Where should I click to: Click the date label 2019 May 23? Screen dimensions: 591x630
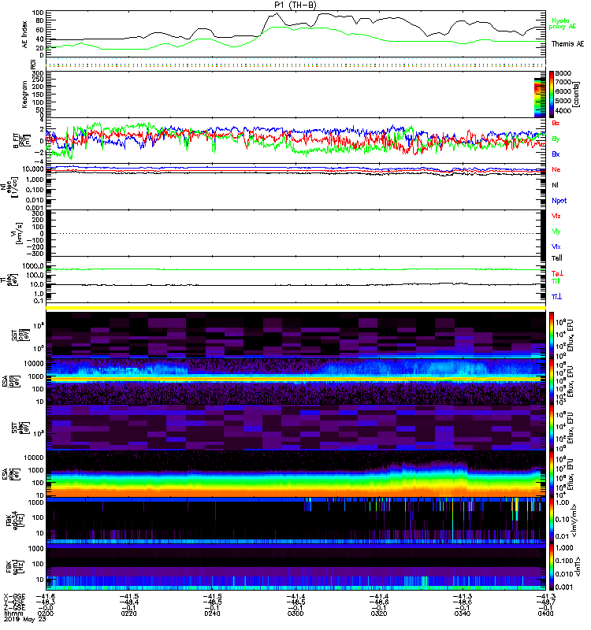[x=25, y=619]
